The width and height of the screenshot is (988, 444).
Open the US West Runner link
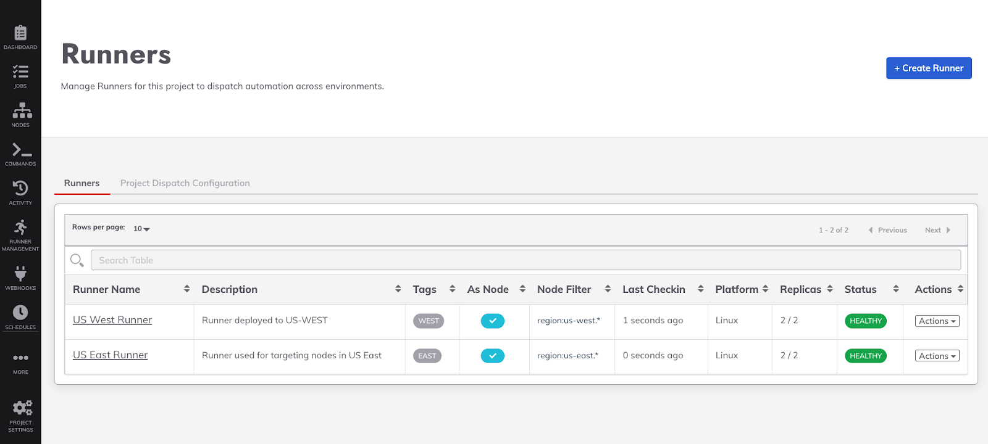[112, 320]
